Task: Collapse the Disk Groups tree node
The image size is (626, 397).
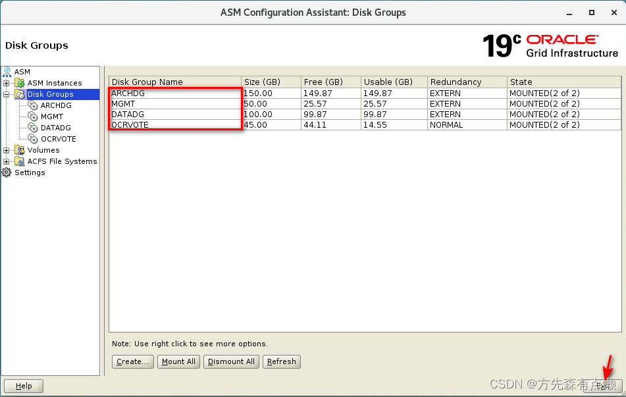Action: tap(7, 95)
